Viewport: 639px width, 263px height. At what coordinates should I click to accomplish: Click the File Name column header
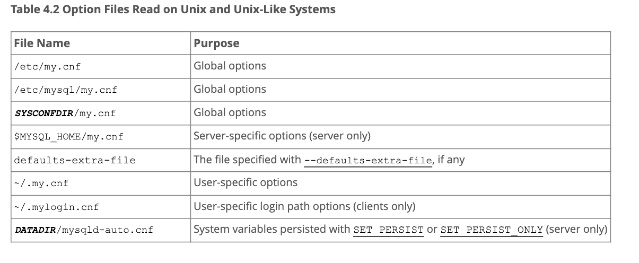(x=42, y=43)
